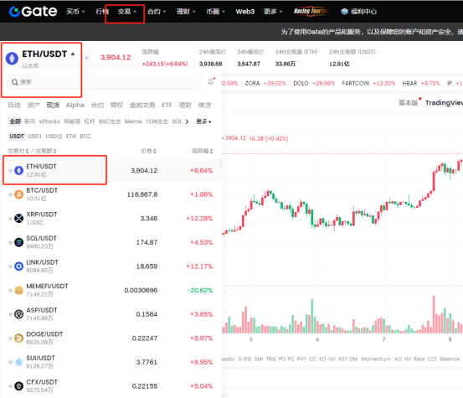This screenshot has width=463, height=398.
Task: Switch to the 盘前交易 tab
Action: pos(142,106)
